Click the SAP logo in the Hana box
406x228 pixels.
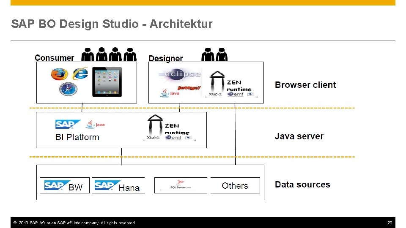point(107,185)
